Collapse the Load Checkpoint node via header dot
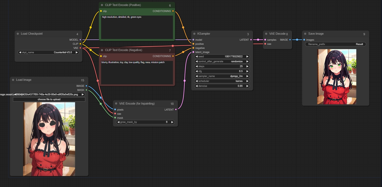This screenshot has height=187, width=382. [x=17, y=34]
